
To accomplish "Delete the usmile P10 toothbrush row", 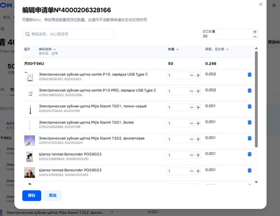I will click(249, 75).
